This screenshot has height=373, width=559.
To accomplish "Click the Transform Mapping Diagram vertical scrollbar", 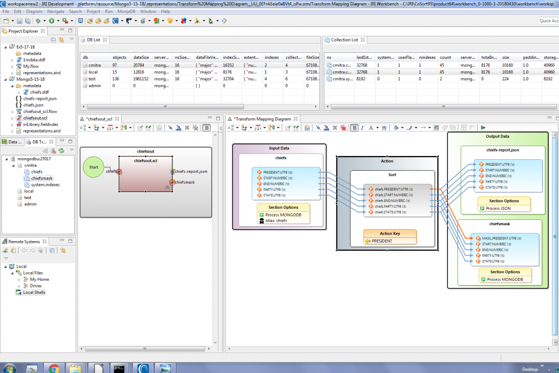I will [x=555, y=237].
